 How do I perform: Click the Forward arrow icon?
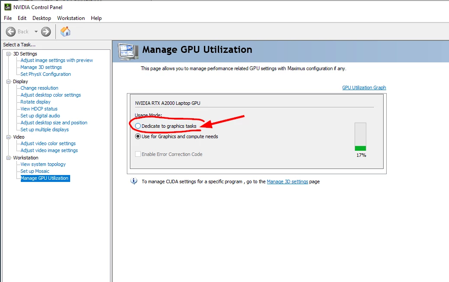(46, 32)
